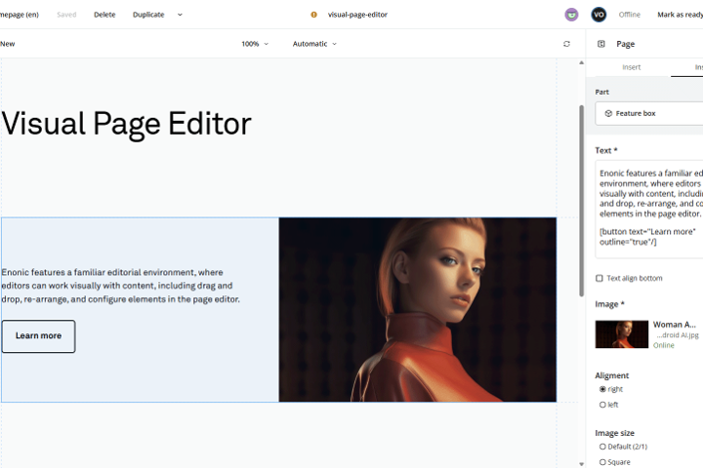
Task: Open the Feature box part selector
Action: 648,114
